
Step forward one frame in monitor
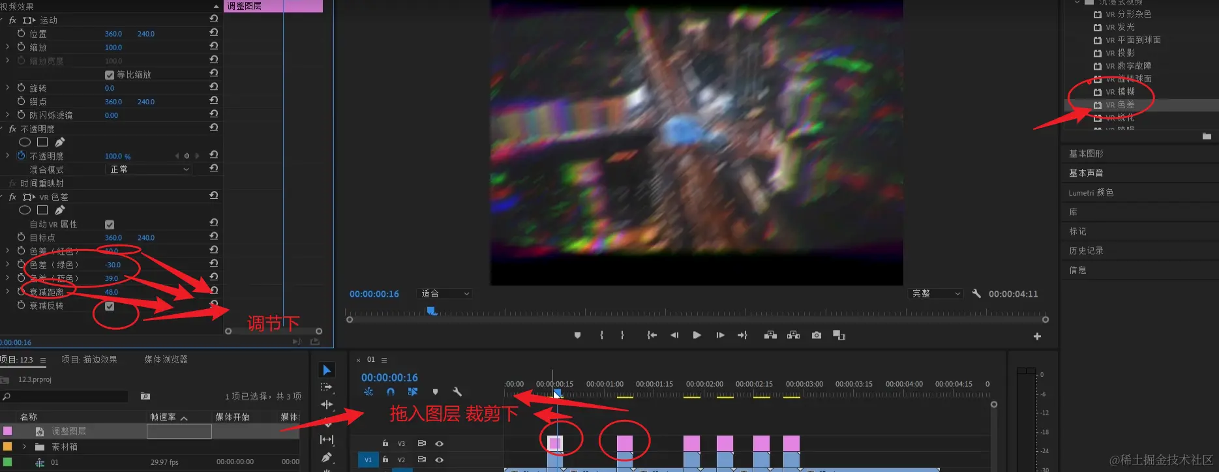click(x=720, y=335)
